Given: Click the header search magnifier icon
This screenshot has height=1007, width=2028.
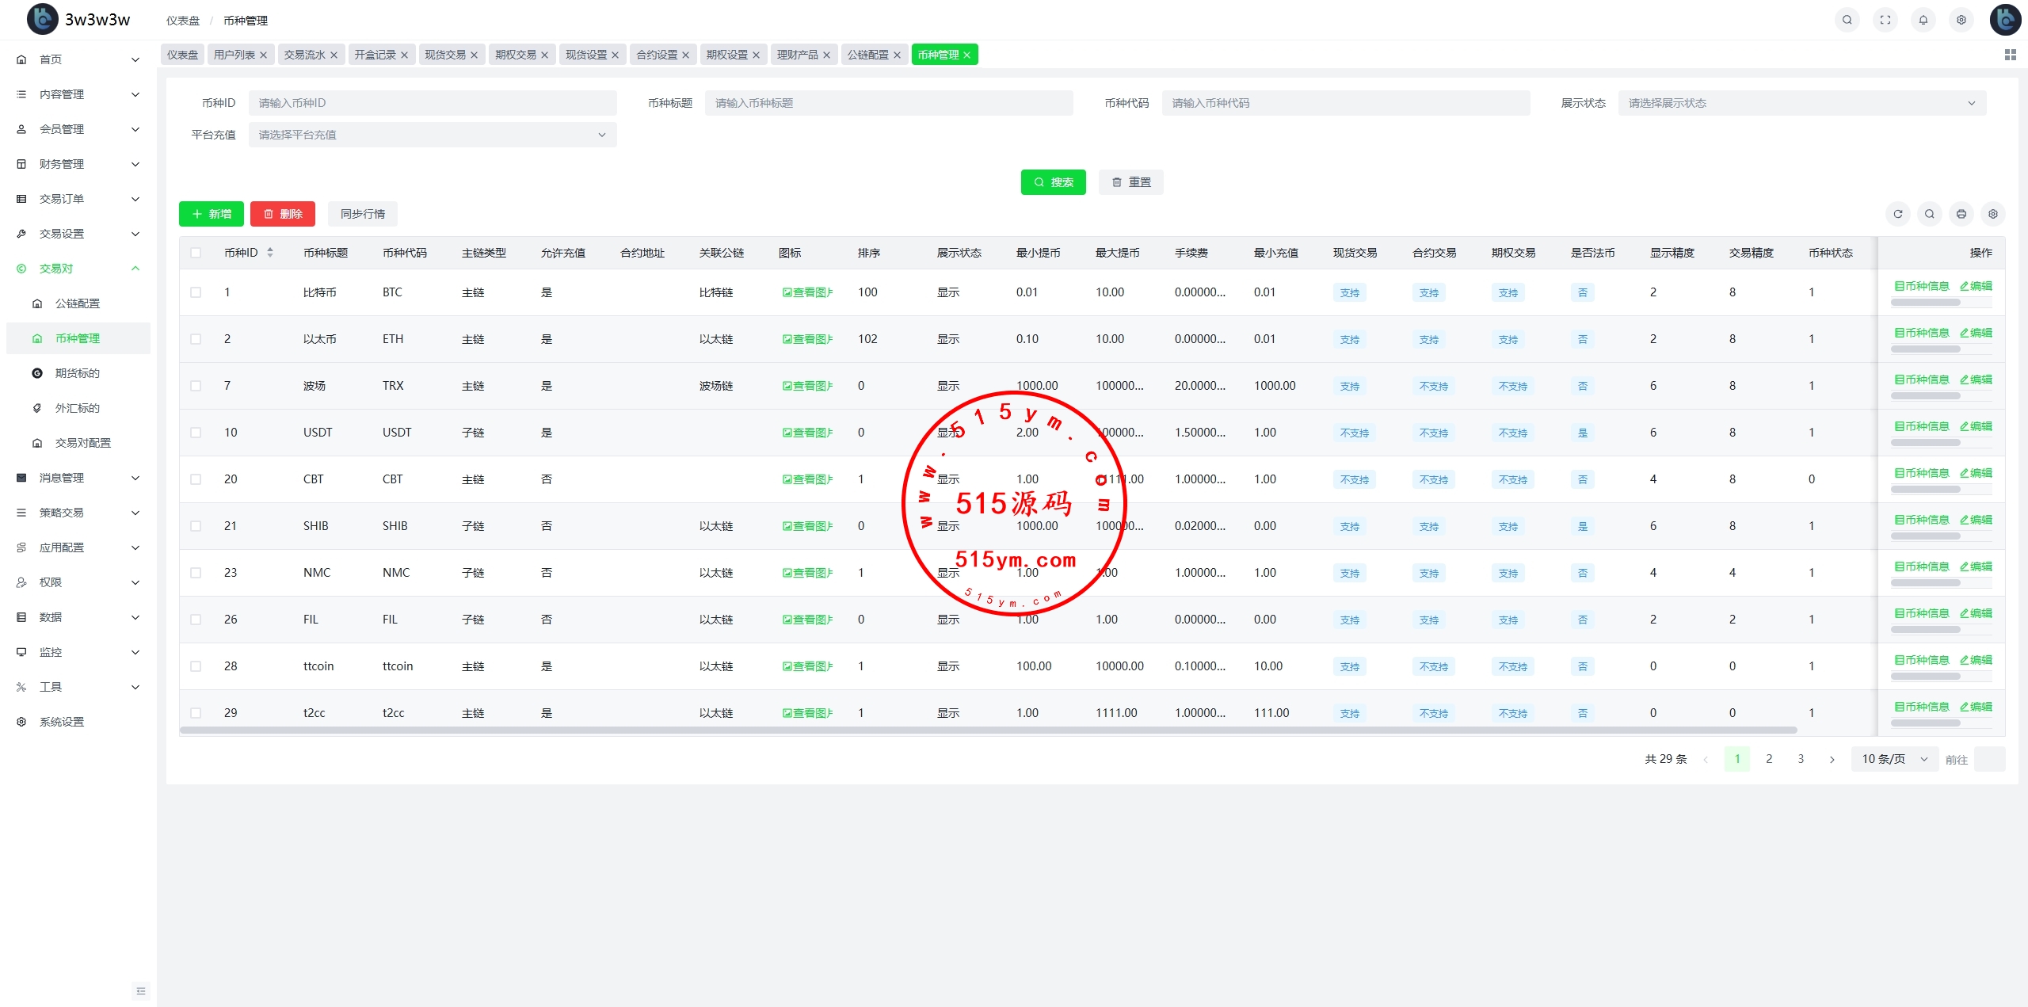Looking at the screenshot, I should click(1847, 21).
